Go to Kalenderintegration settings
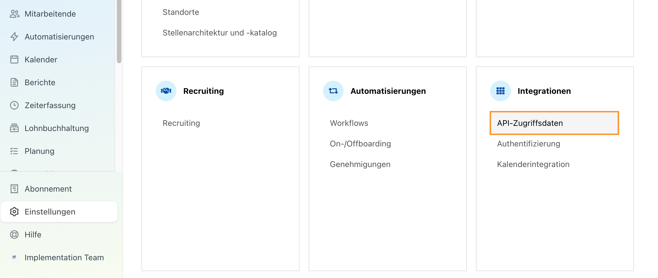Viewport: 658px width, 278px height. (x=533, y=164)
